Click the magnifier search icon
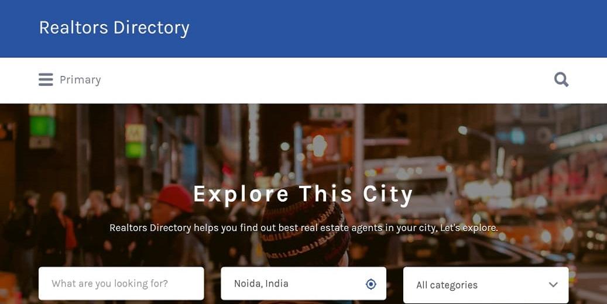Viewport: 607px width, 304px height. click(x=561, y=80)
